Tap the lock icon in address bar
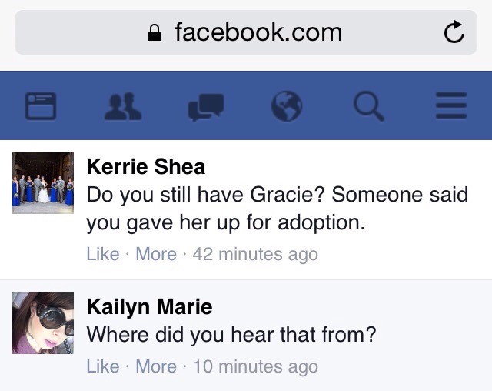The width and height of the screenshot is (492, 391). coord(155,32)
